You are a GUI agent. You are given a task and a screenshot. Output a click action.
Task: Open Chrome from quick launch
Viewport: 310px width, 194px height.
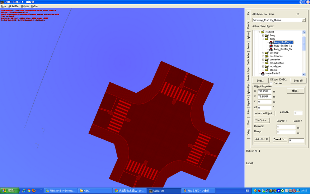[29, 191]
